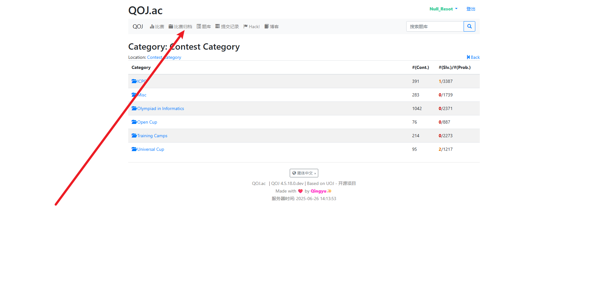The image size is (608, 288).
Task: Click the Universal Cup folder icon
Action: coord(134,149)
